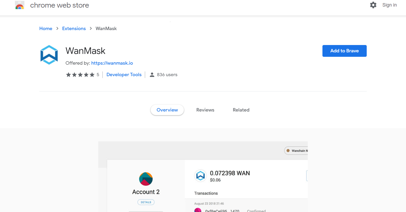406x212 pixels.
Task: Click the five-star rating icons
Action: pyautogui.click(x=80, y=75)
